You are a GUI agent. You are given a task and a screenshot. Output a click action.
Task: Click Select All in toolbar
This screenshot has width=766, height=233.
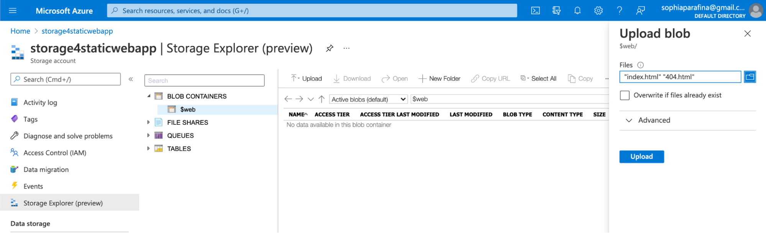(538, 78)
